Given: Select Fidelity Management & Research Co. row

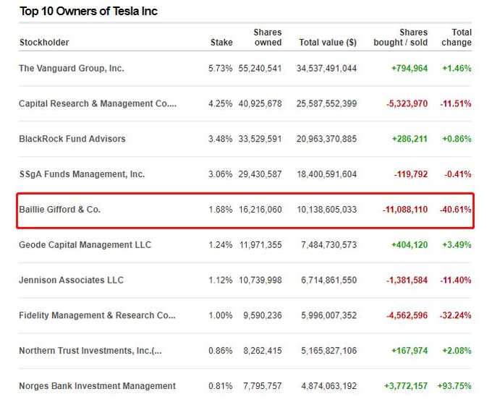Looking at the screenshot, I should pos(97,315).
